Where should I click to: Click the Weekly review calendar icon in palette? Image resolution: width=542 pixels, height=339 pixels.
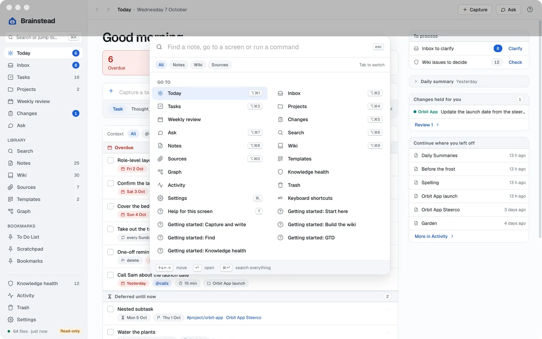point(160,119)
